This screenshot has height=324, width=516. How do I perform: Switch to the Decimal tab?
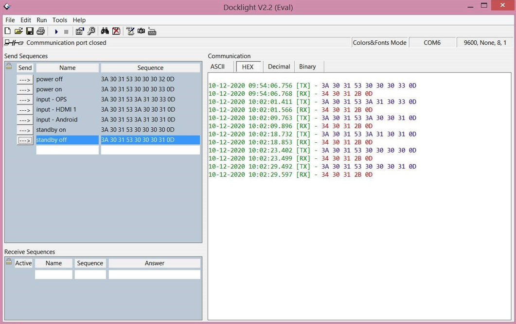279,67
